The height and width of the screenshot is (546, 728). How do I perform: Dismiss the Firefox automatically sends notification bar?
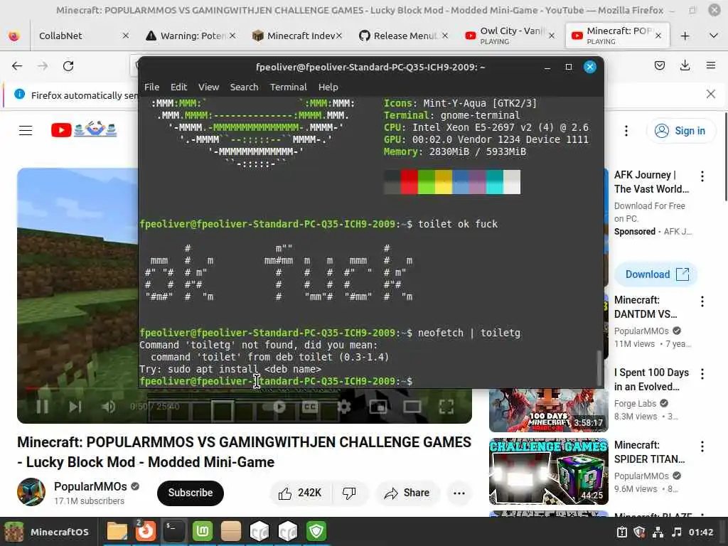pos(710,95)
